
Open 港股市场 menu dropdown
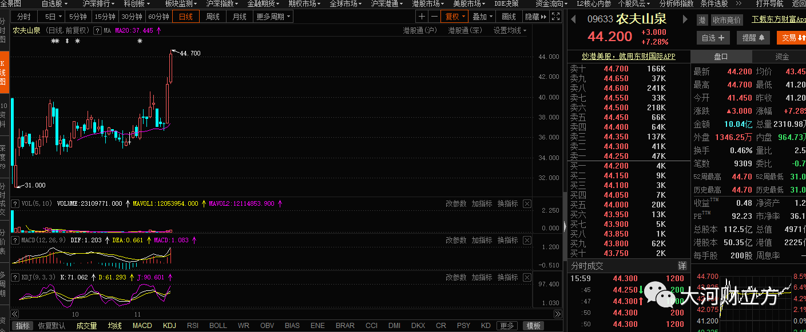[x=428, y=3]
